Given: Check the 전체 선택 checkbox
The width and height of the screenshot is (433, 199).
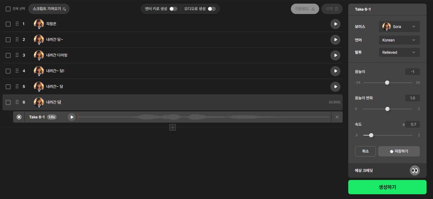Looking at the screenshot, I should [8, 9].
